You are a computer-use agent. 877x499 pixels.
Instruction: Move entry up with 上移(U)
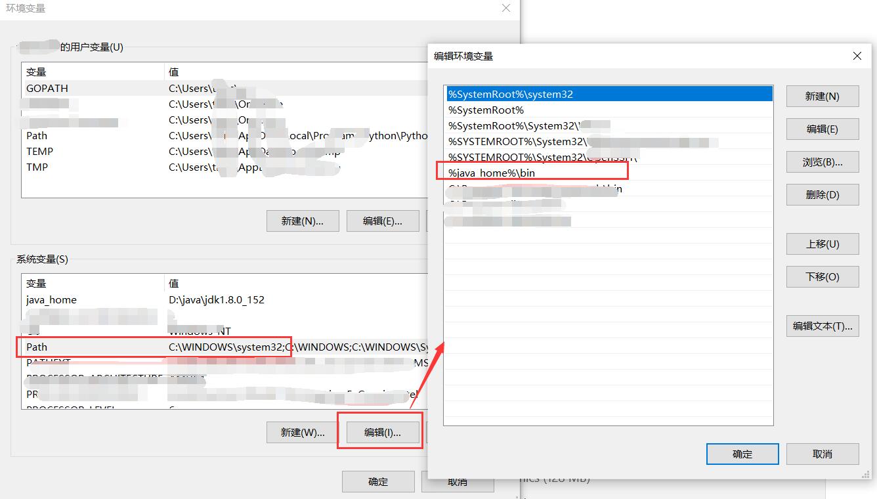822,244
